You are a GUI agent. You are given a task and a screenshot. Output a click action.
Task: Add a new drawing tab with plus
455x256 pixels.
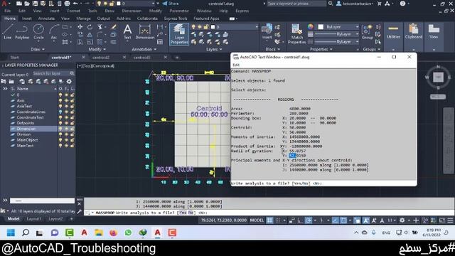177,58
